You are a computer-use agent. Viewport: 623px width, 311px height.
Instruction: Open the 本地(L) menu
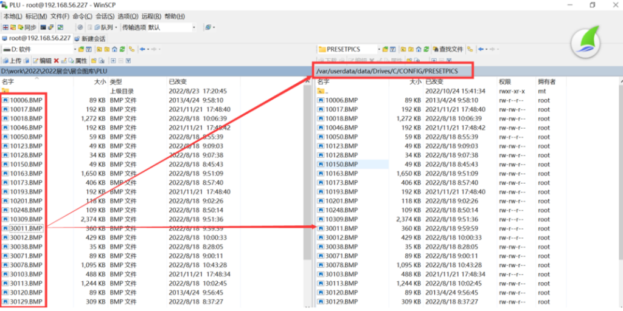coord(13,16)
